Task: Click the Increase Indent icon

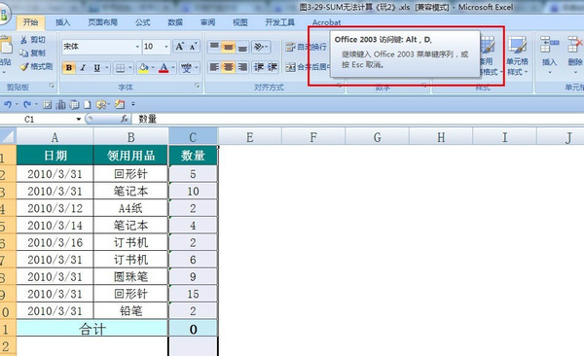Action: click(273, 67)
